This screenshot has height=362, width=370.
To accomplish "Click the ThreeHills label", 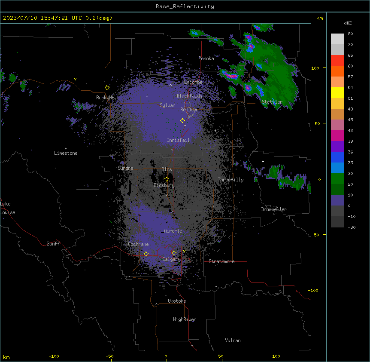I will [x=230, y=180].
